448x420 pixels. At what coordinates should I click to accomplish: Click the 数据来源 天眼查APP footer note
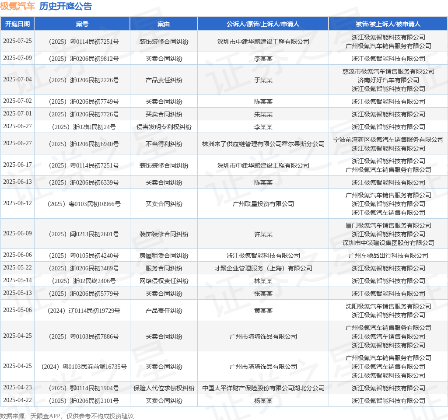tap(66, 416)
